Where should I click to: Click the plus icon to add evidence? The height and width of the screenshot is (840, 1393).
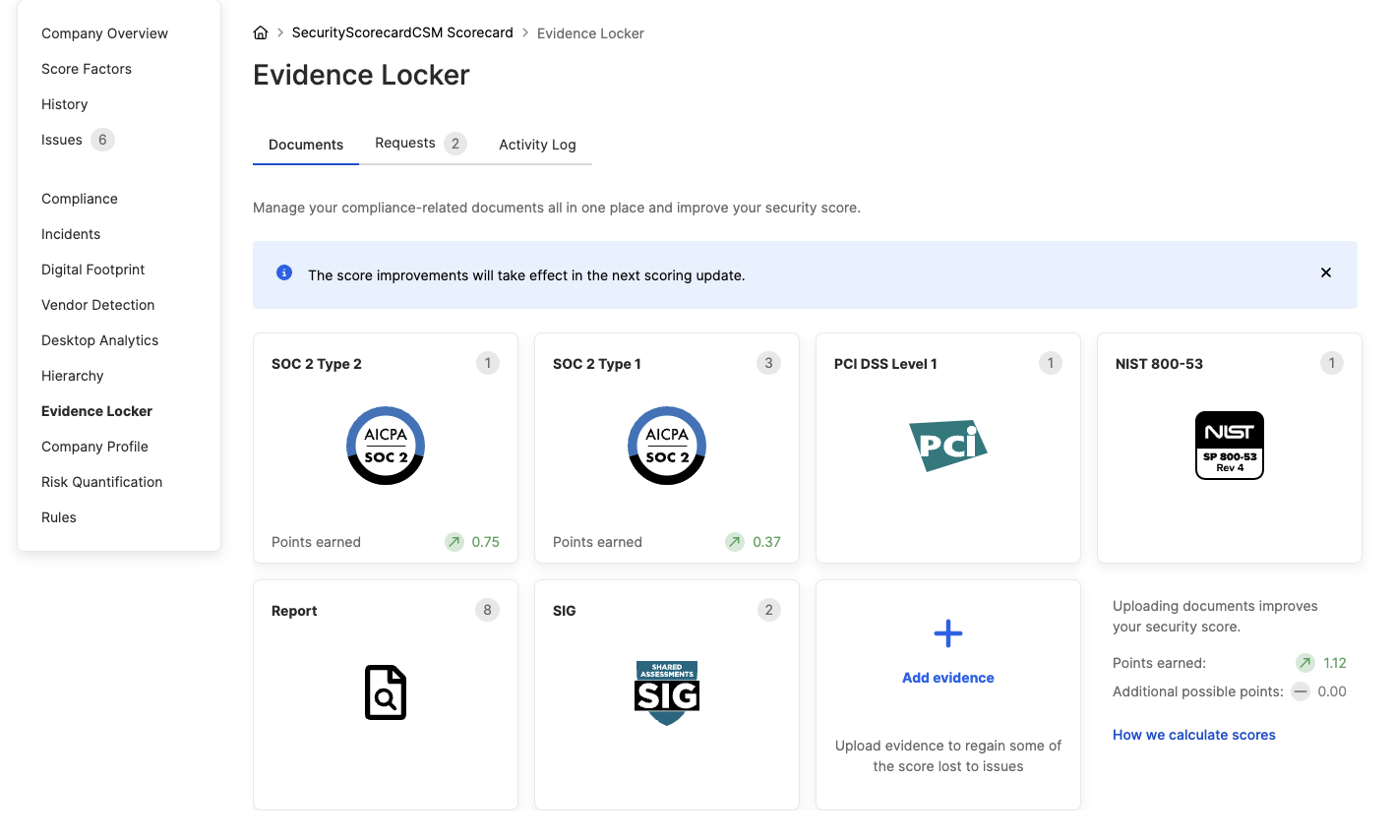pyautogui.click(x=947, y=633)
